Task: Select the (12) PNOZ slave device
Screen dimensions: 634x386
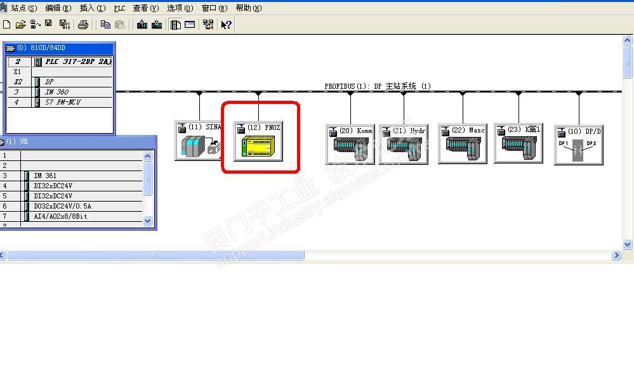Action: [258, 141]
